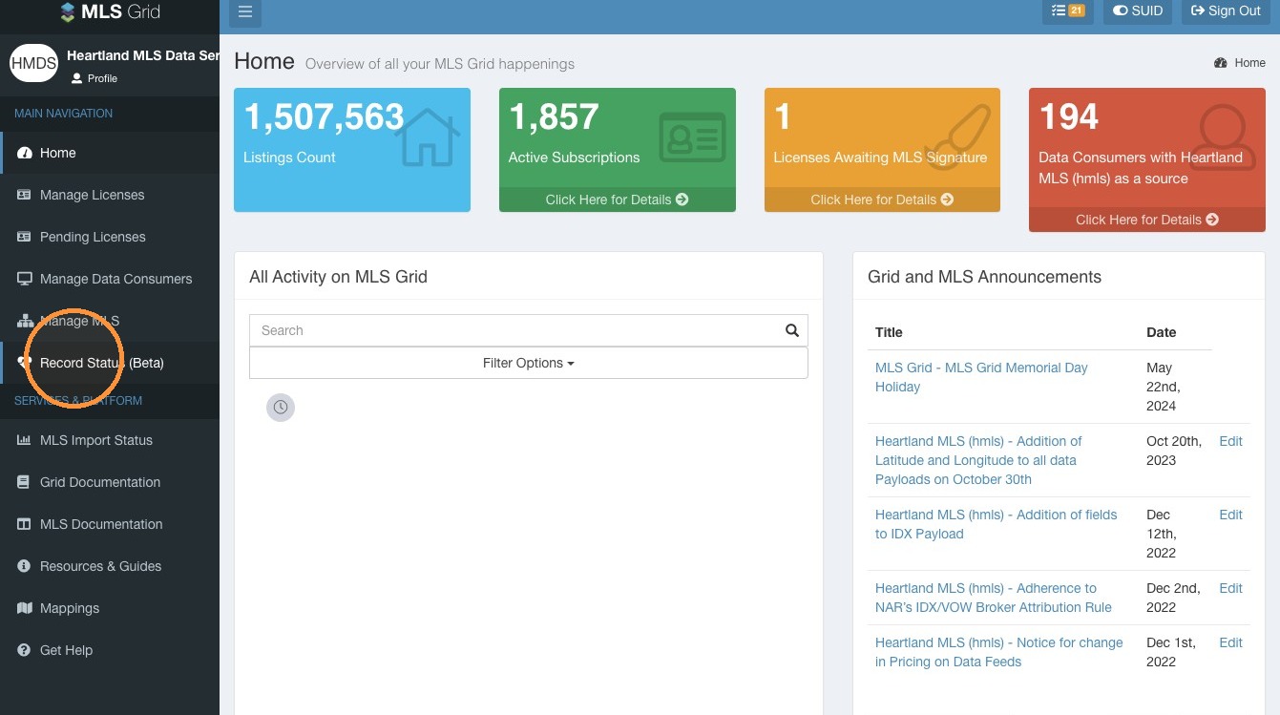The height and width of the screenshot is (715, 1280).
Task: Edit the Dec 1st, 2022 announcement
Action: click(x=1231, y=642)
